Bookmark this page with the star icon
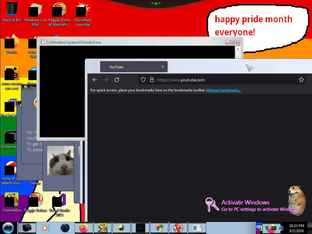 (301, 80)
